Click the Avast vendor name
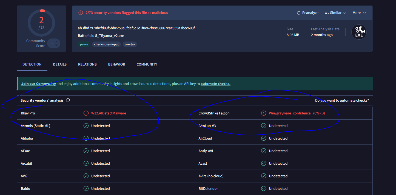This screenshot has height=195, width=396. [x=203, y=163]
